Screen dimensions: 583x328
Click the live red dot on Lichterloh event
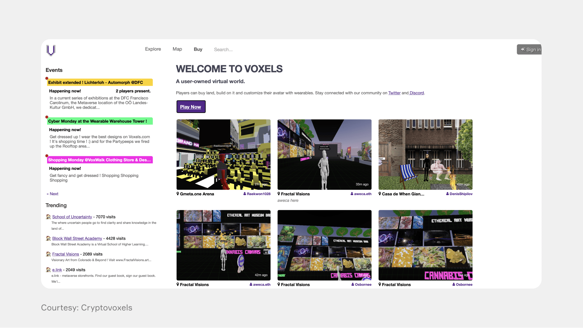coord(47,79)
